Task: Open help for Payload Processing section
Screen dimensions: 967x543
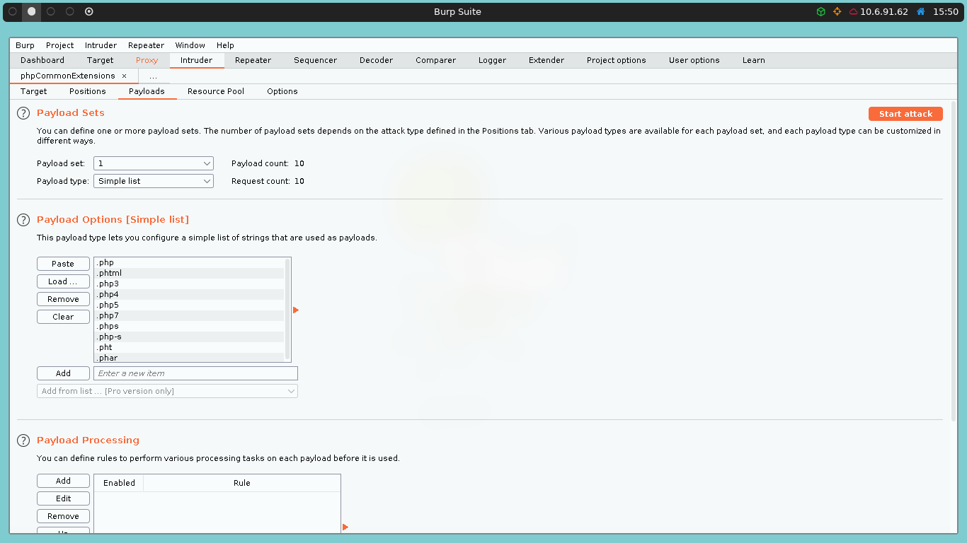Action: (x=23, y=440)
